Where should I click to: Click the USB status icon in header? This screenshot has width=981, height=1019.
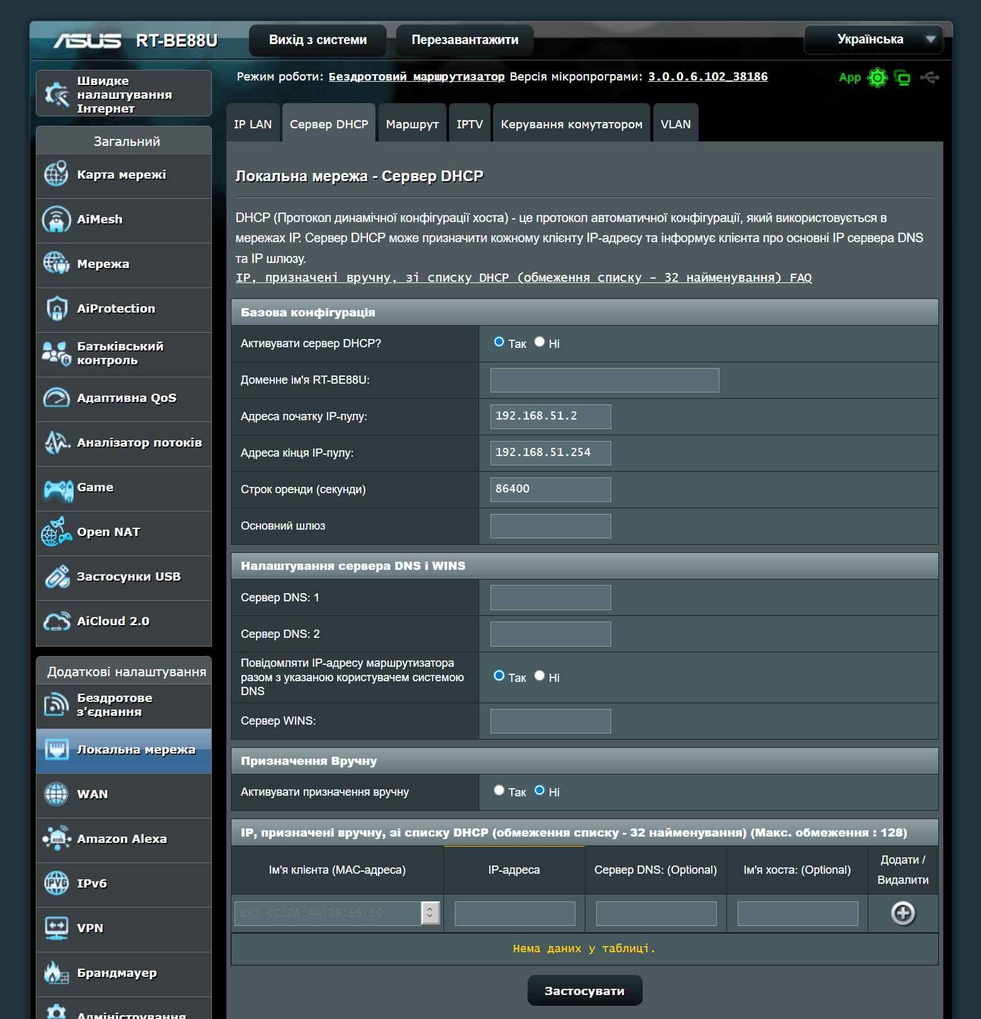[x=929, y=77]
